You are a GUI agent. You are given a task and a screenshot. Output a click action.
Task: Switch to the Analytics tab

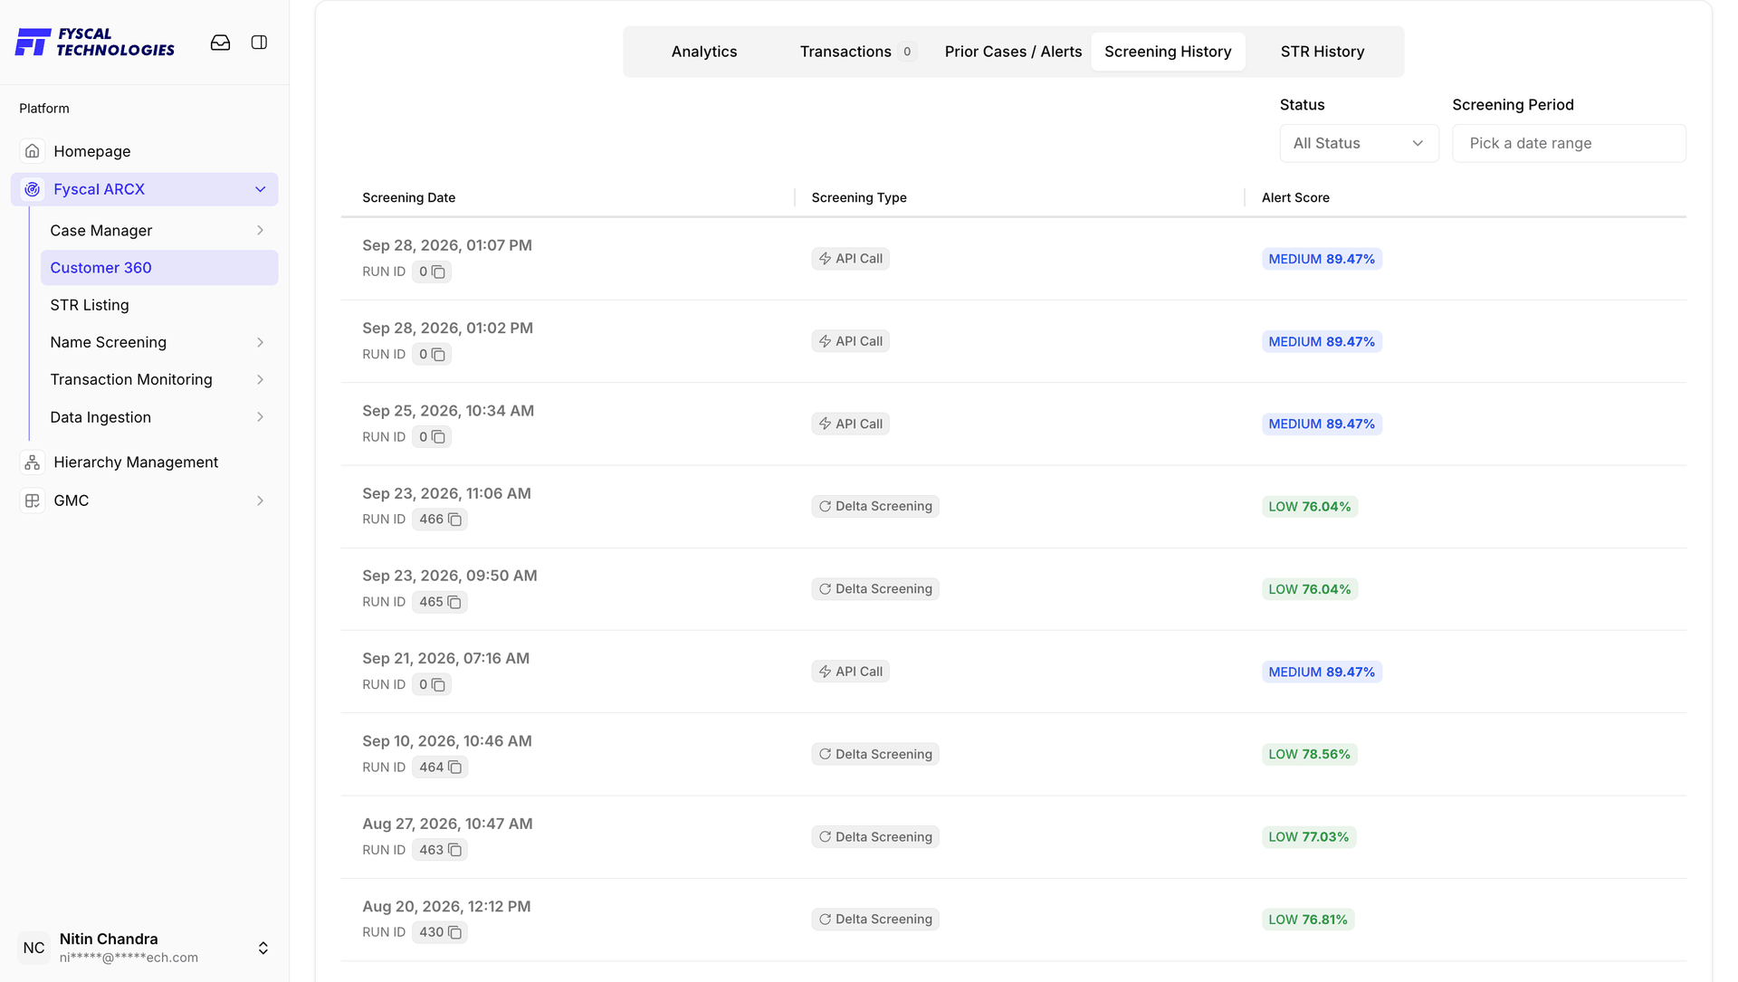[704, 52]
